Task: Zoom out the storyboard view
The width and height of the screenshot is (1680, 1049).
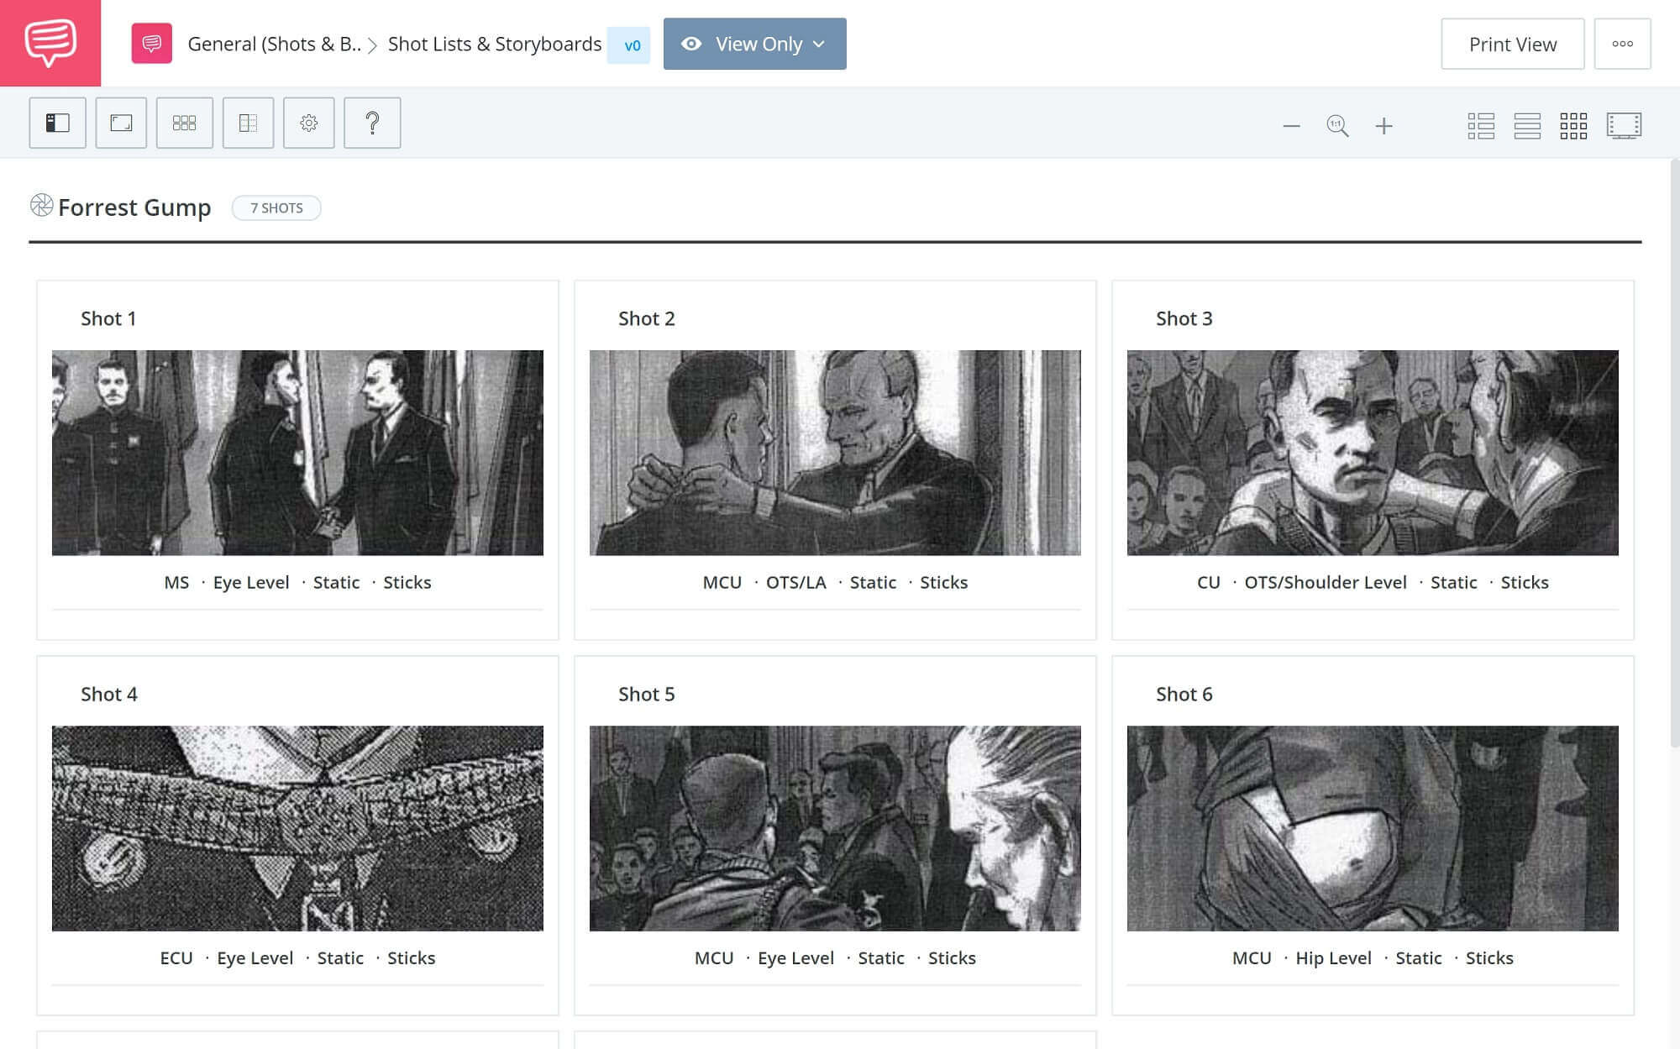Action: [1291, 126]
